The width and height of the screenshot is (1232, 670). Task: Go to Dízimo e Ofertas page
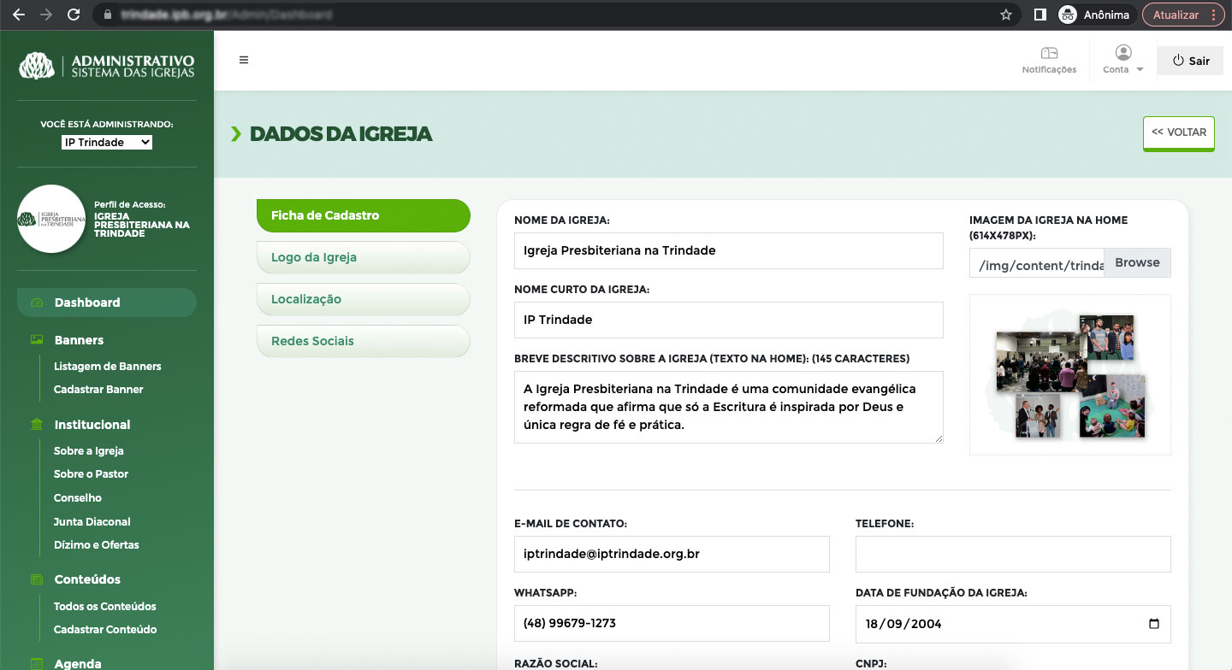coord(96,545)
